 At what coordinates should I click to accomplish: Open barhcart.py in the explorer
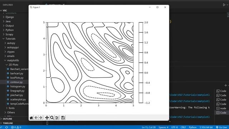click(17, 73)
